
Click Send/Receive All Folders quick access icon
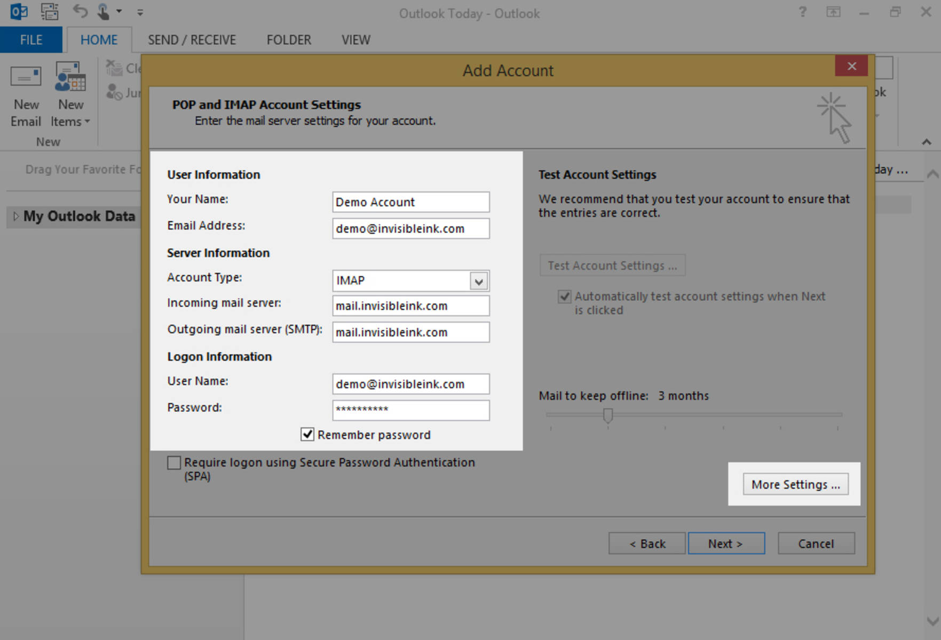(50, 11)
